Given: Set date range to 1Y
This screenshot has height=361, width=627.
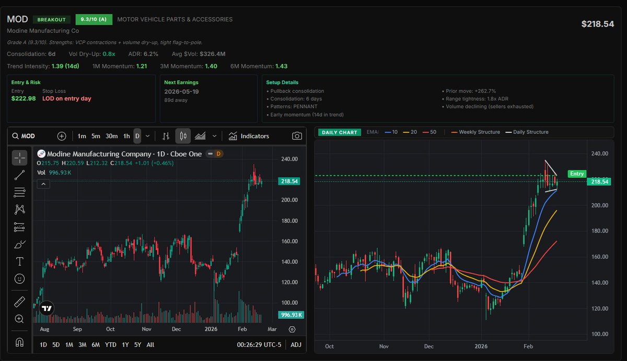Looking at the screenshot, I should 125,345.
